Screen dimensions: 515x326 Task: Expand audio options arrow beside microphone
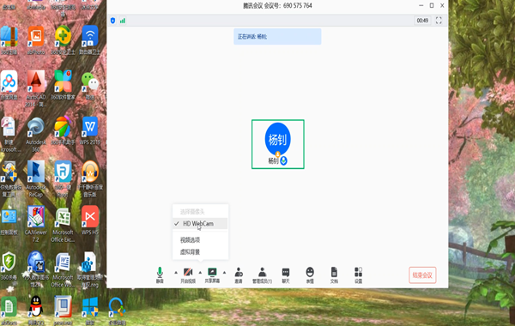[176, 273]
